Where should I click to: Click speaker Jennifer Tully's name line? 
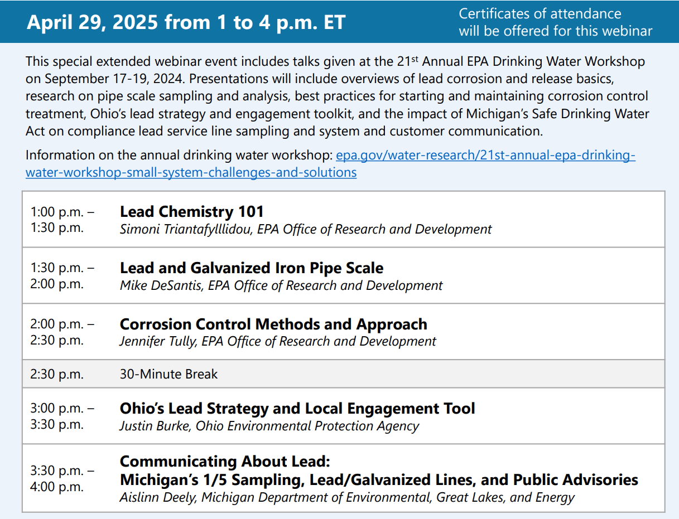pyautogui.click(x=278, y=341)
